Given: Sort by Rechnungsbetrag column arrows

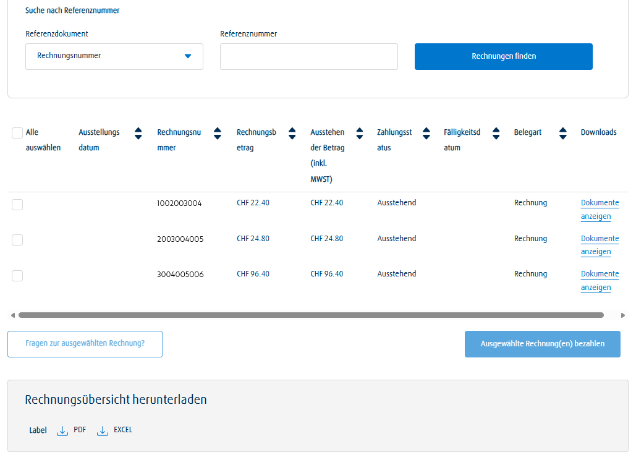Looking at the screenshot, I should tap(292, 133).
